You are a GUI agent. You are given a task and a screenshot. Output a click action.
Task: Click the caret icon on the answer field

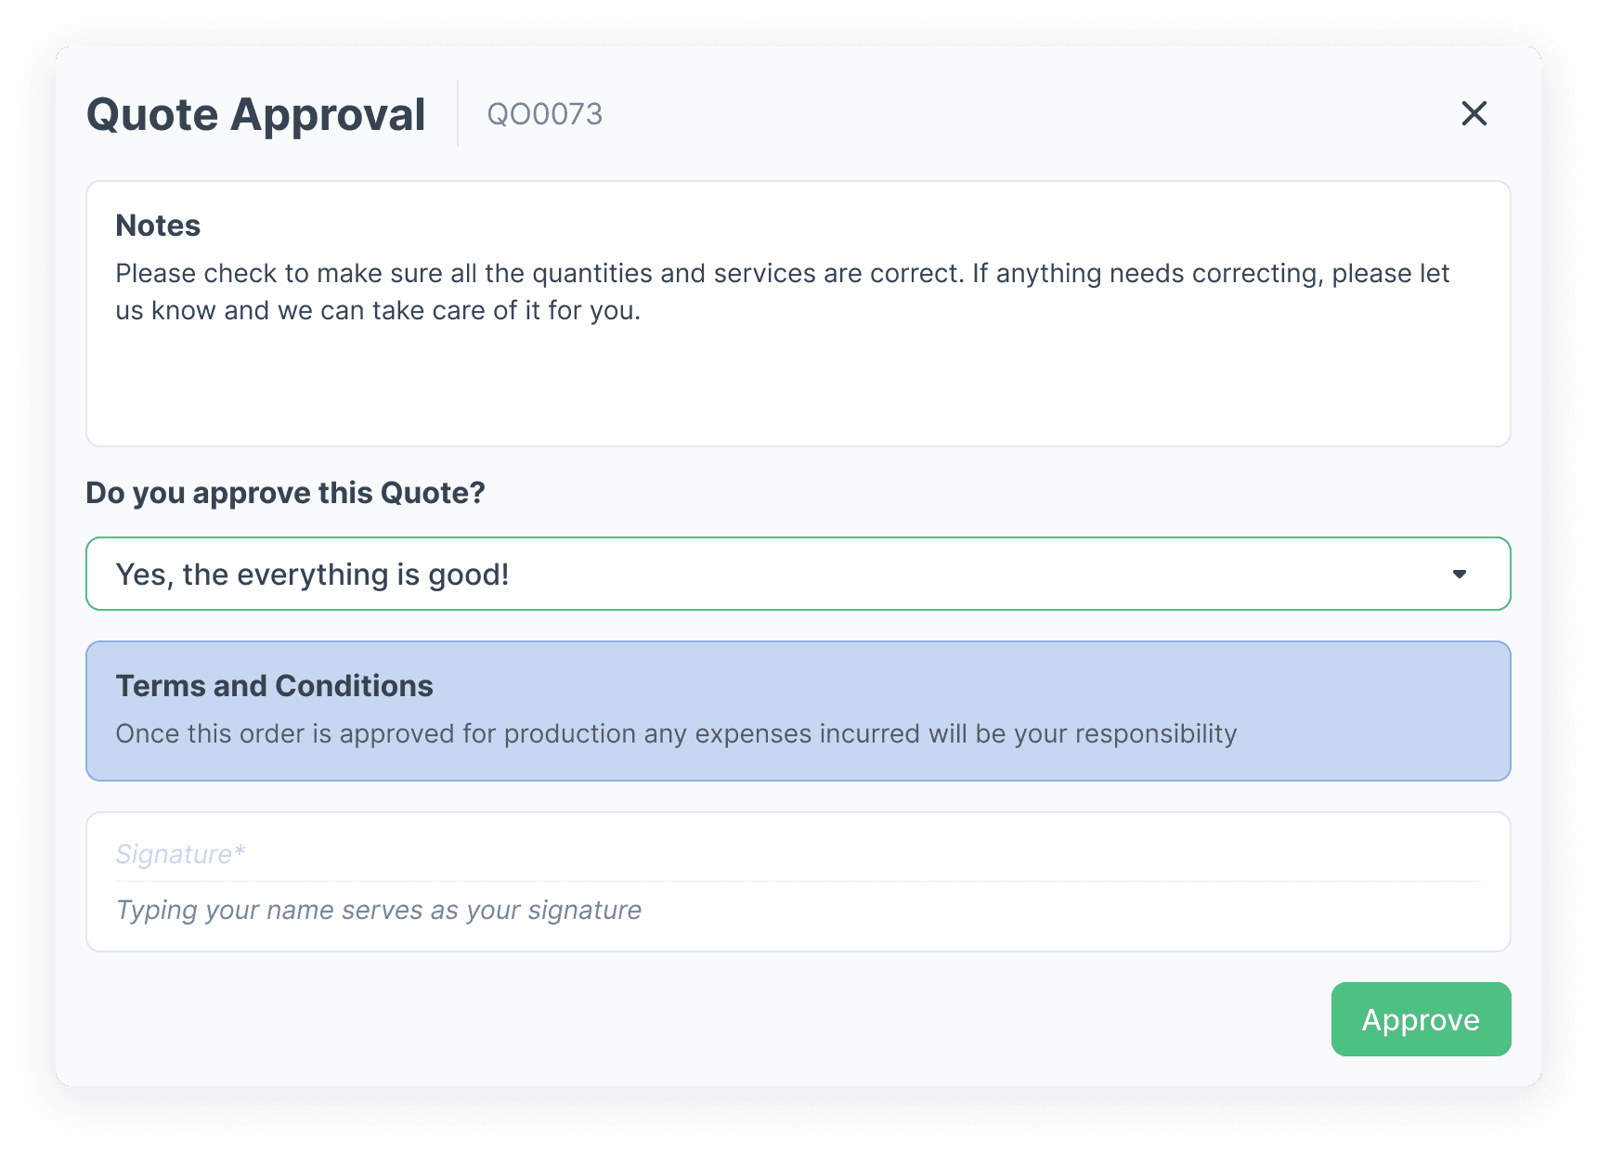[1461, 574]
